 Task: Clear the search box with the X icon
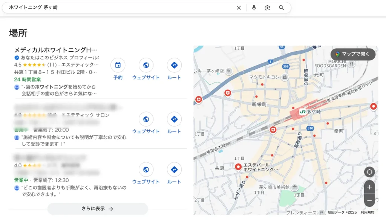pyautogui.click(x=239, y=8)
